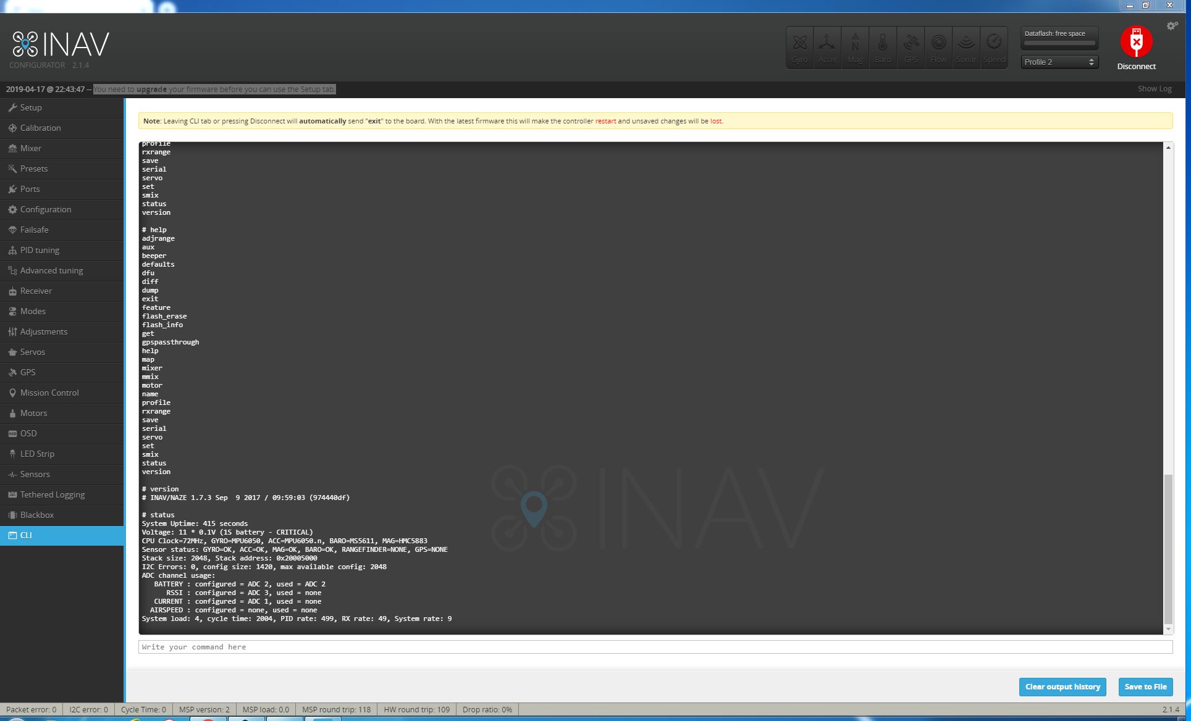Click the settings gear in top right corner
This screenshot has height=721, width=1191.
tap(1172, 25)
